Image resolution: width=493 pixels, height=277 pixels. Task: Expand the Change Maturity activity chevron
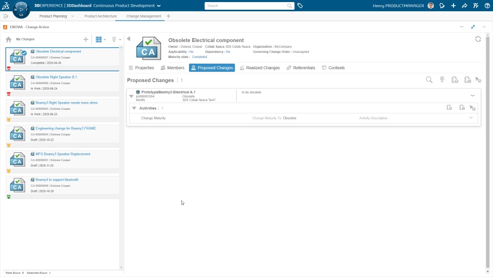click(471, 118)
